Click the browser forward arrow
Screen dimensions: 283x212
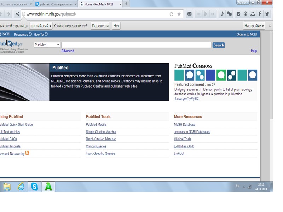click(8, 14)
